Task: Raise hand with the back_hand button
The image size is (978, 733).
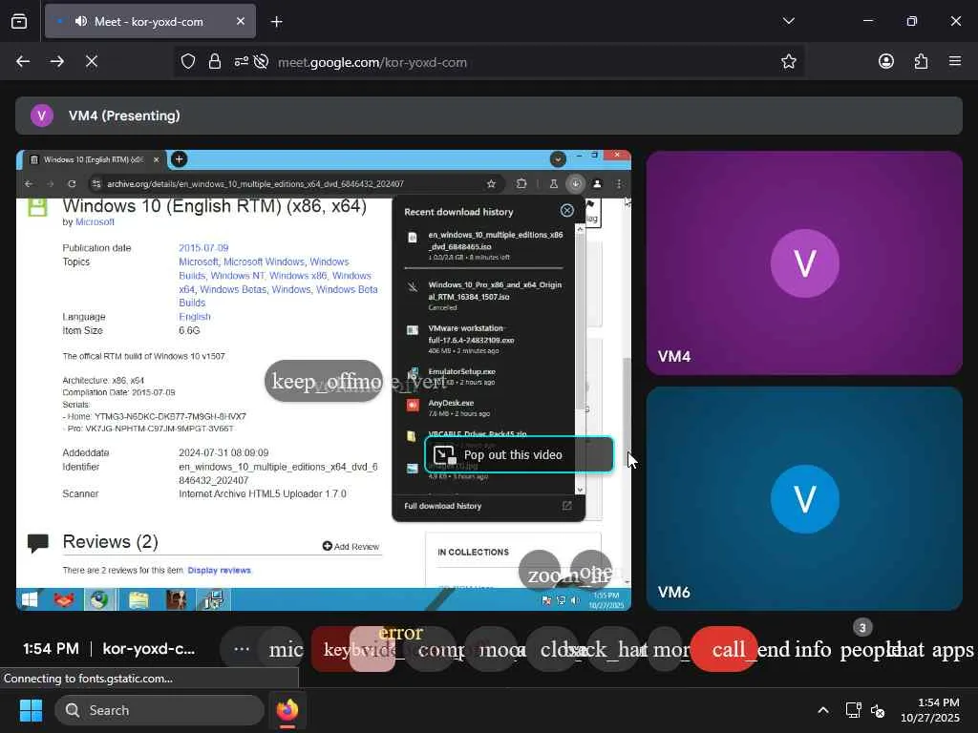Action: [x=614, y=649]
